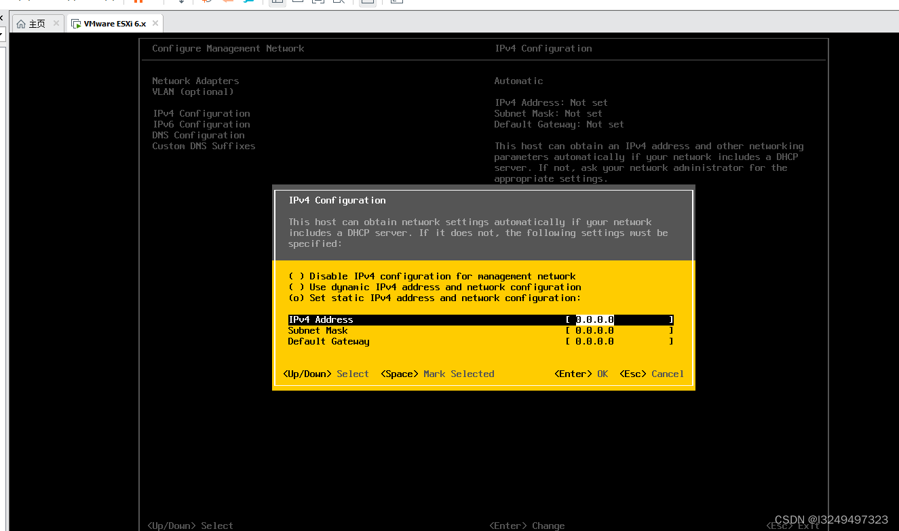Viewport: 899px width, 531px height.
Task: Select IPv6 Configuration menu entry
Action: pos(201,125)
